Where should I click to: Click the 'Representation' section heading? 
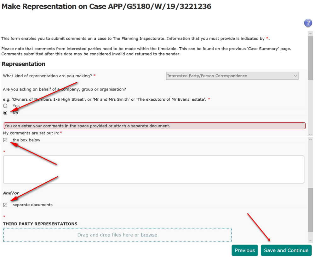click(23, 64)
